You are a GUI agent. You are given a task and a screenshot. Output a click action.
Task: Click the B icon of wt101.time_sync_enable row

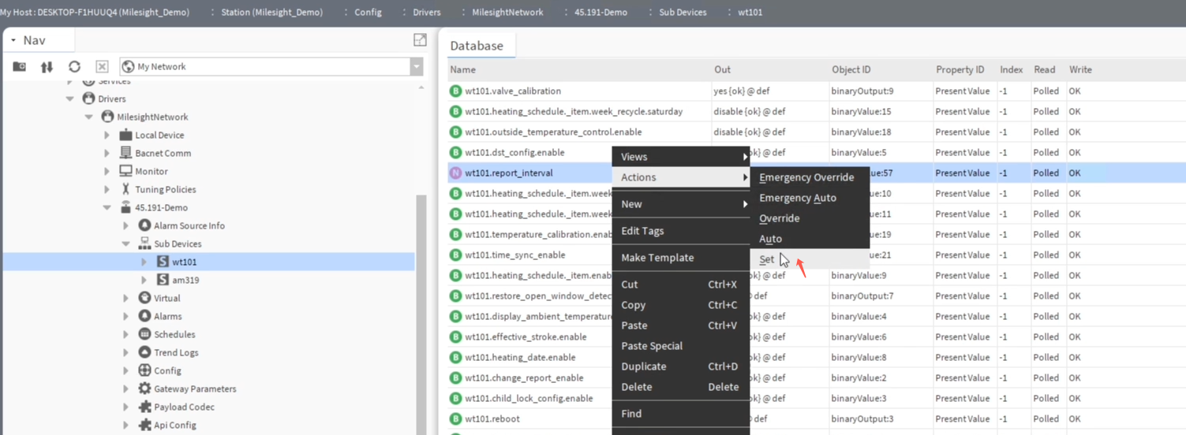pyautogui.click(x=455, y=255)
